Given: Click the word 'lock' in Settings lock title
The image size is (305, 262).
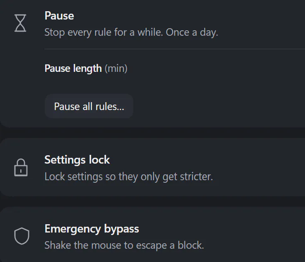Looking at the screenshot, I should tap(99, 160).
